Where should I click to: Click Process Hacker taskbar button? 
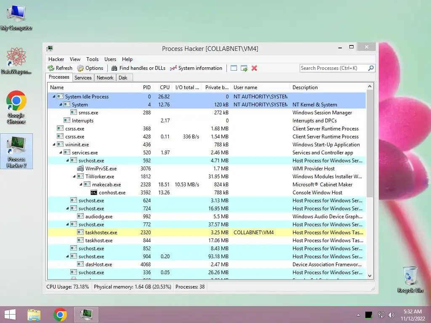coord(86,315)
